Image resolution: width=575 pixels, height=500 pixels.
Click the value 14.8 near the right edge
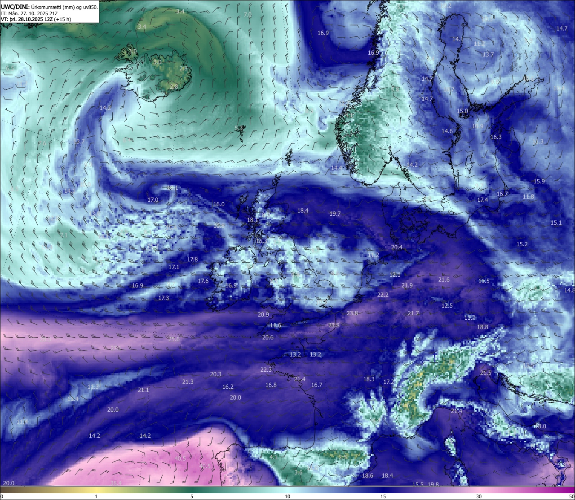click(x=569, y=290)
